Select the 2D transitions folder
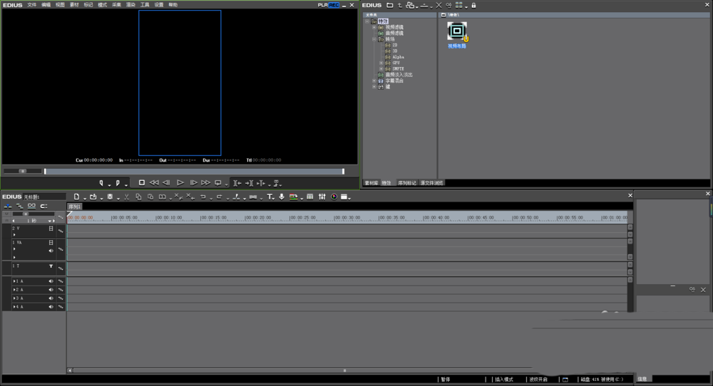713x386 pixels. 395,45
